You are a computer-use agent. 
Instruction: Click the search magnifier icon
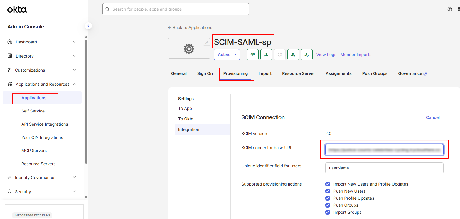pos(108,9)
